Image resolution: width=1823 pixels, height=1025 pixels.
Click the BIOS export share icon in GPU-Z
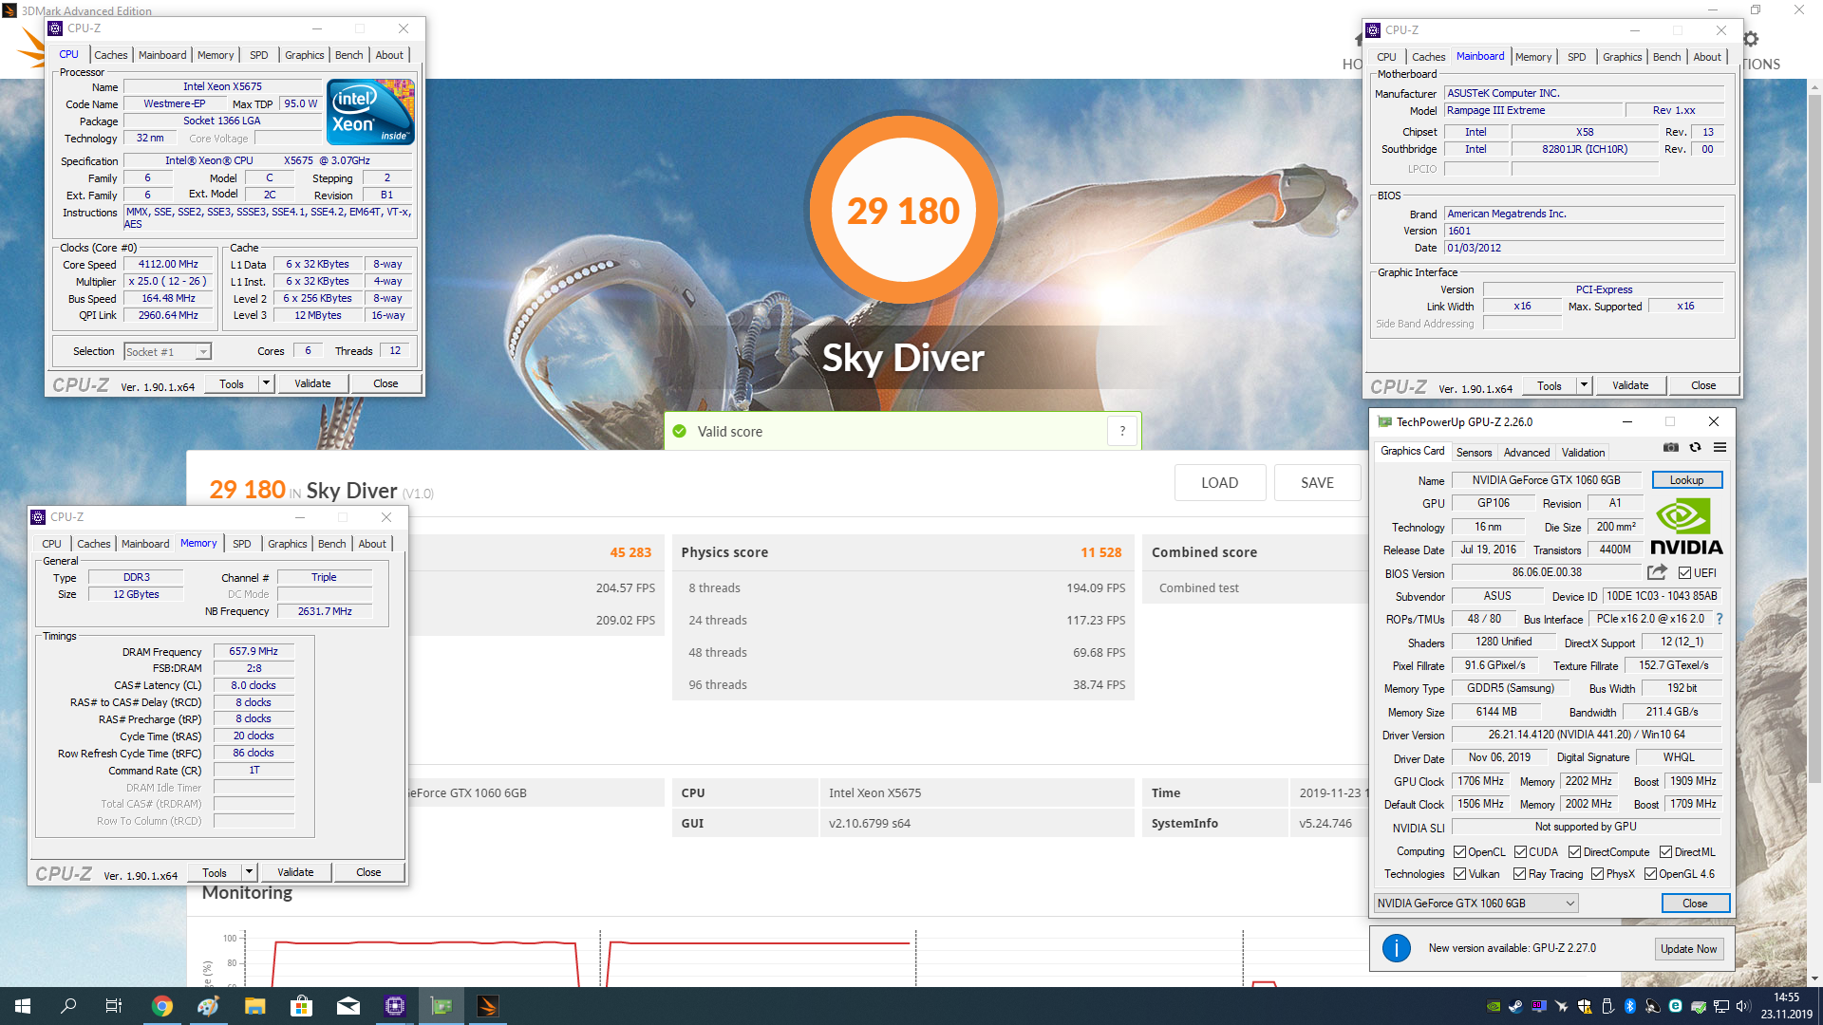click(x=1657, y=572)
